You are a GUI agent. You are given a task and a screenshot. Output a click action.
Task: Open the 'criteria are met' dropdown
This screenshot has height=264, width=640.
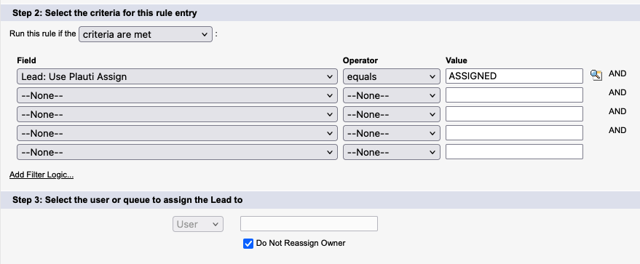[x=146, y=35]
